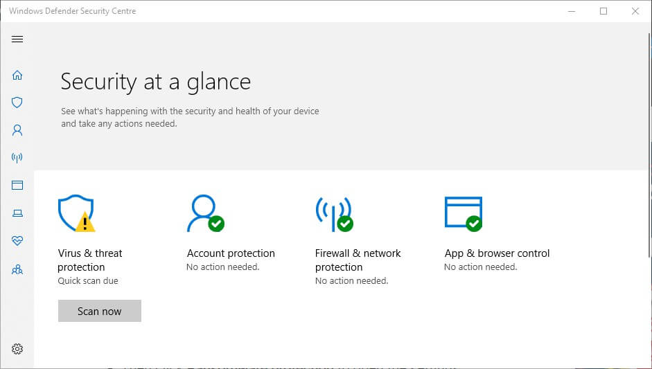Click the large Firewall antenna icon
Image resolution: width=652 pixels, height=369 pixels.
[335, 213]
